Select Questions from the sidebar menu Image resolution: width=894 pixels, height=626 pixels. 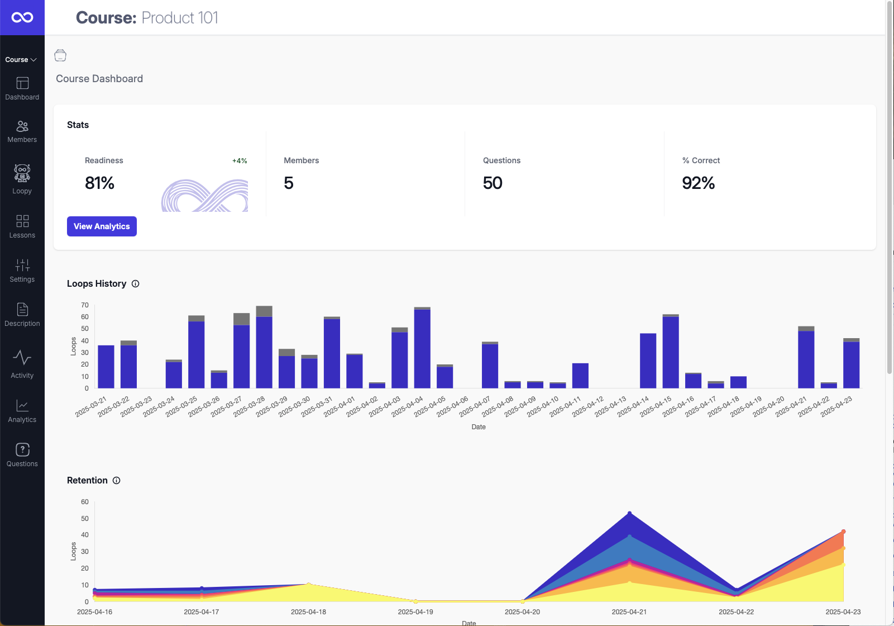pos(22,450)
